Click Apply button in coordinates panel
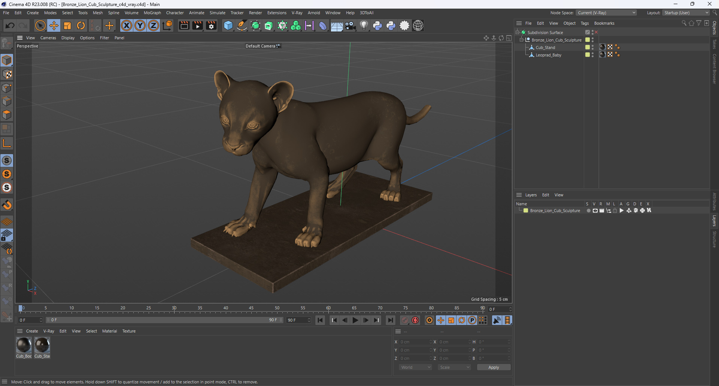 pos(494,367)
